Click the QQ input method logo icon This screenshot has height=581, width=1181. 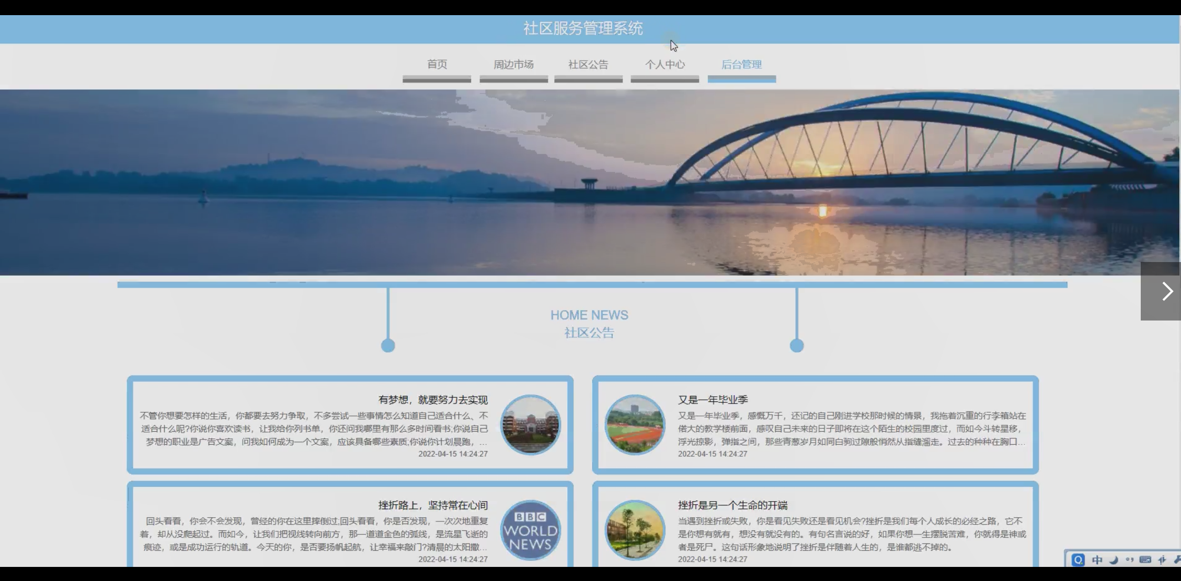point(1077,560)
